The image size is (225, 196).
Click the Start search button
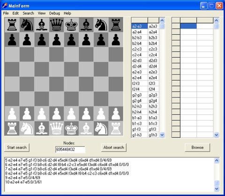[17, 148]
